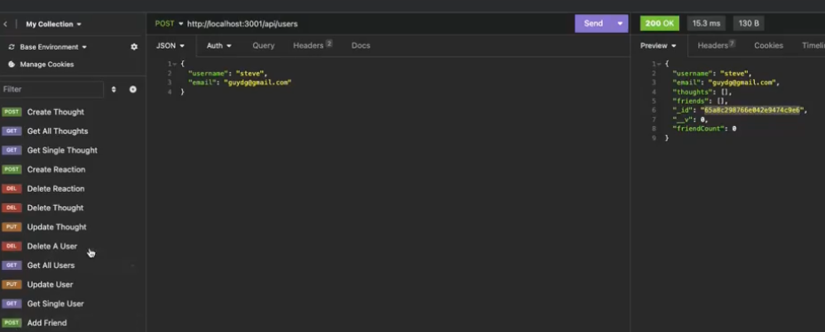Open the Send options dropdown arrow
This screenshot has width=825, height=332.
point(620,24)
